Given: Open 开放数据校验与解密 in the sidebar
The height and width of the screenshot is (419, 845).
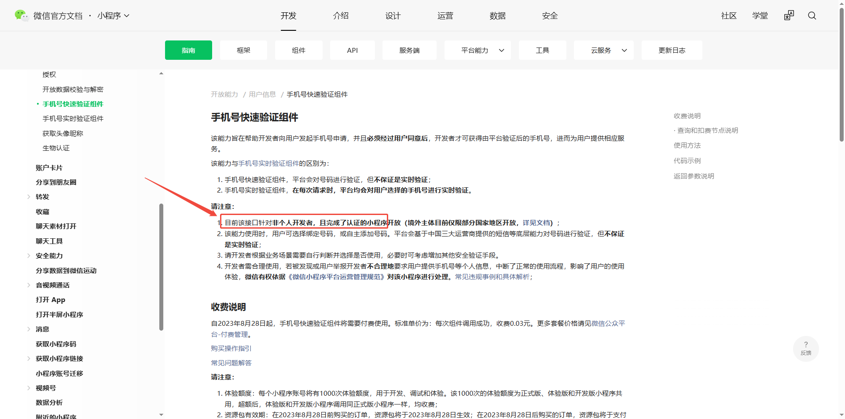Looking at the screenshot, I should click(x=73, y=89).
